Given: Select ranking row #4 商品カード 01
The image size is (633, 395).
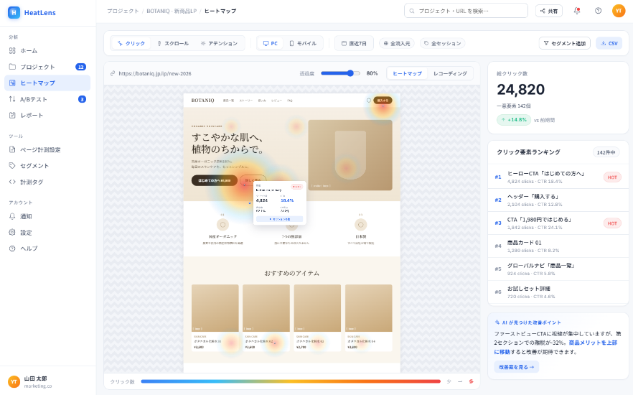Looking at the screenshot, I should 558,246.
